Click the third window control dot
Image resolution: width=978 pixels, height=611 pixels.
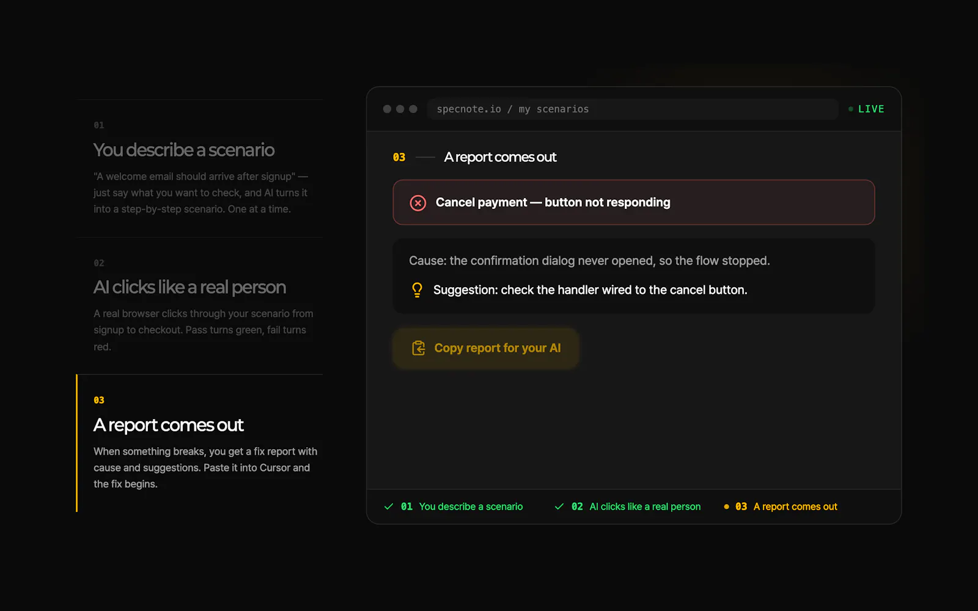click(x=413, y=109)
